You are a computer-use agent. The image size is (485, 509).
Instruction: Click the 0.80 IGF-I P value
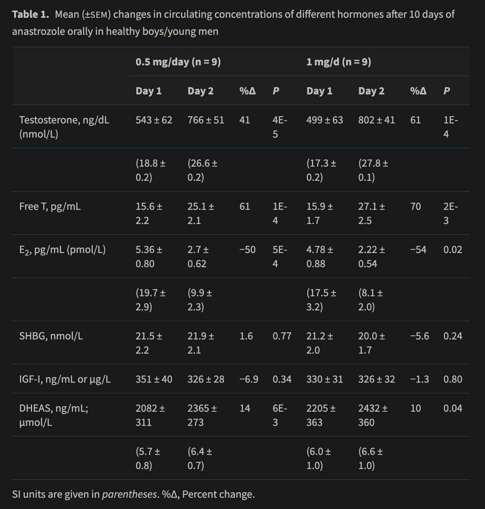point(453,379)
